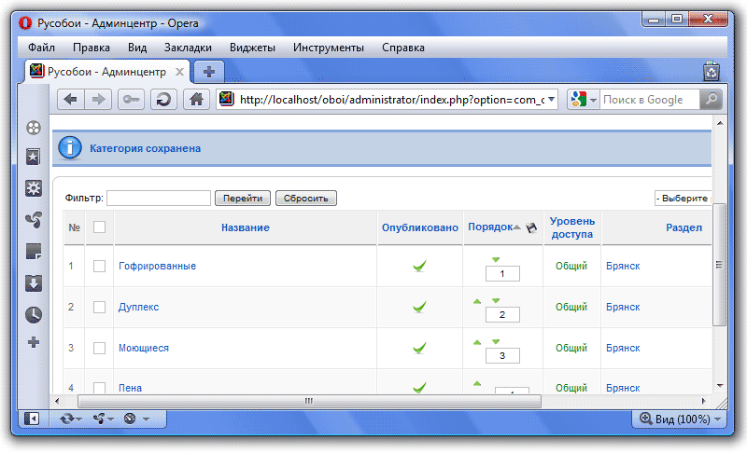
Task: Open the History clock panel in sidebar
Action: [x=34, y=314]
